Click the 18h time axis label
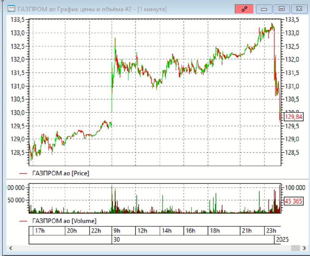This screenshot has width=310, height=256. click(x=215, y=230)
